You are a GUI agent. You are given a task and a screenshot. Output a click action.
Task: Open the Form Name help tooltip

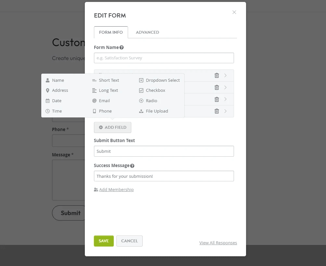pyautogui.click(x=122, y=47)
